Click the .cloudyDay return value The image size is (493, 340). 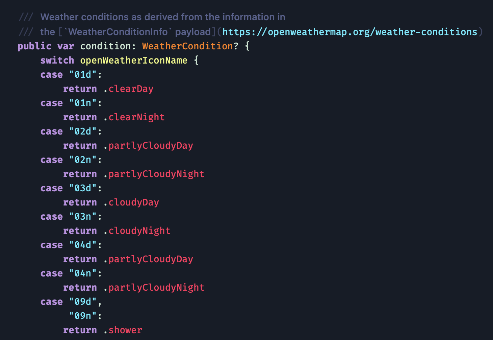[131, 202]
